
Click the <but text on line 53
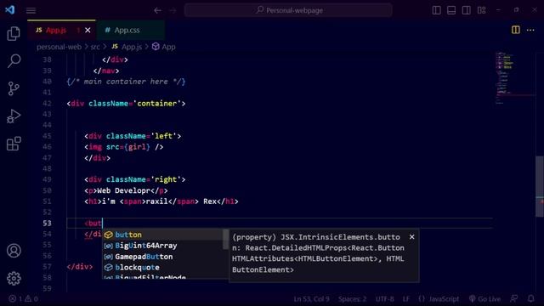93,223
